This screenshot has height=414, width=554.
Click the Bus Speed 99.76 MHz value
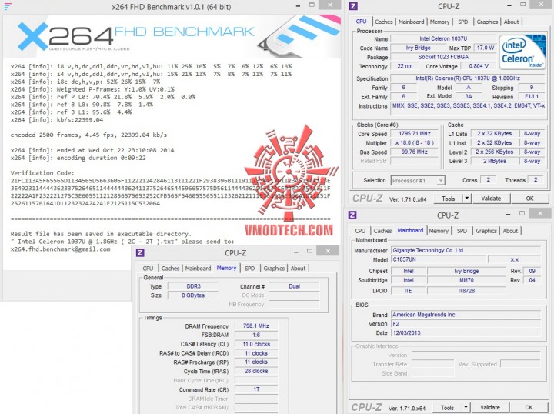tap(415, 152)
